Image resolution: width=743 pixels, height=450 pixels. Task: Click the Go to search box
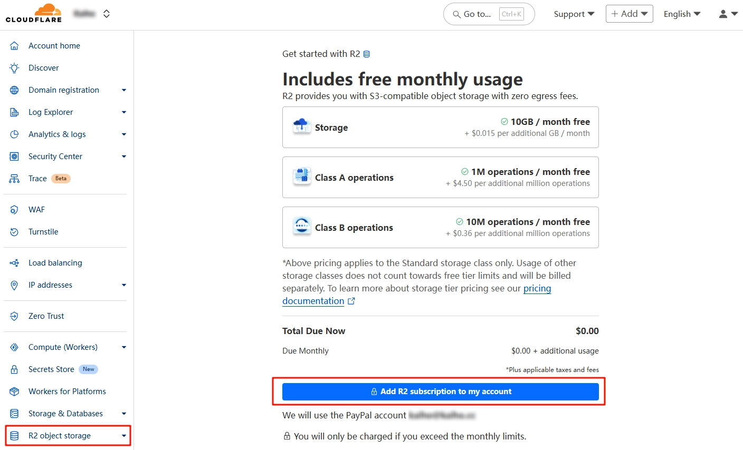click(489, 14)
